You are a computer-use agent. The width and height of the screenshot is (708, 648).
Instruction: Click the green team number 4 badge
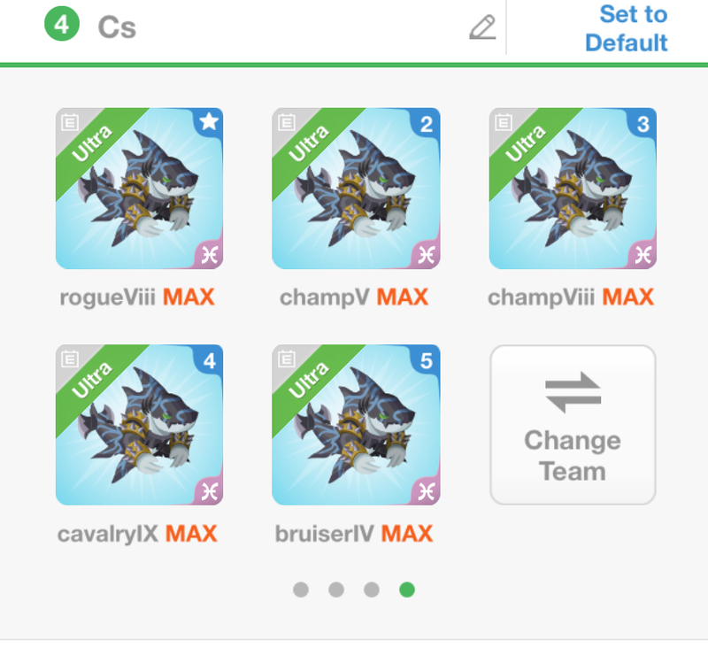(62, 24)
